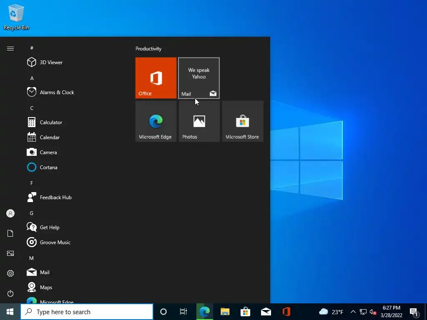Image resolution: width=427 pixels, height=320 pixels.
Task: Open the Mail live tile
Action: 199,78
